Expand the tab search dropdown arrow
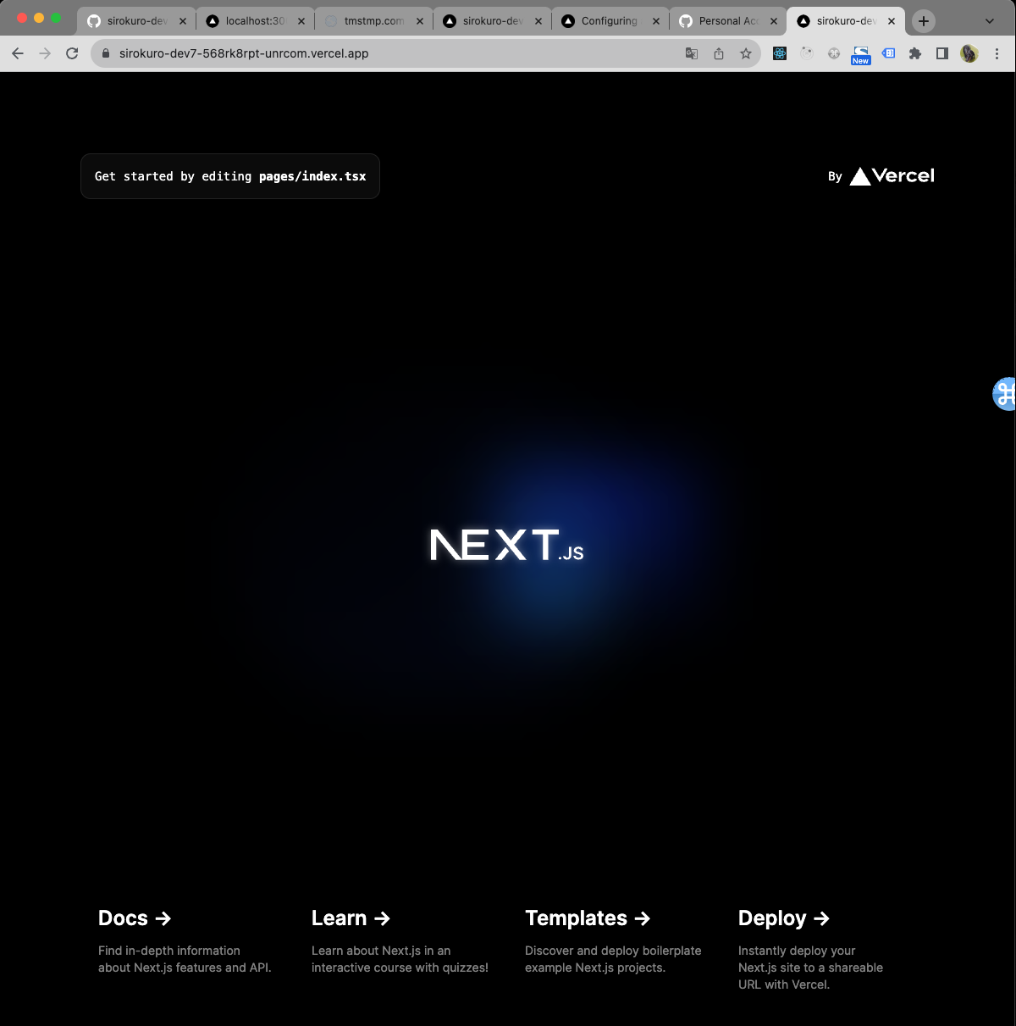 [x=990, y=21]
